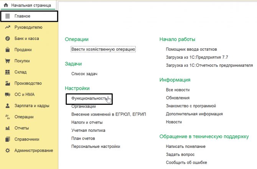Image resolution: width=257 pixels, height=169 pixels.
Task: Open the Отчеты bar chart icon
Action: coord(8,128)
